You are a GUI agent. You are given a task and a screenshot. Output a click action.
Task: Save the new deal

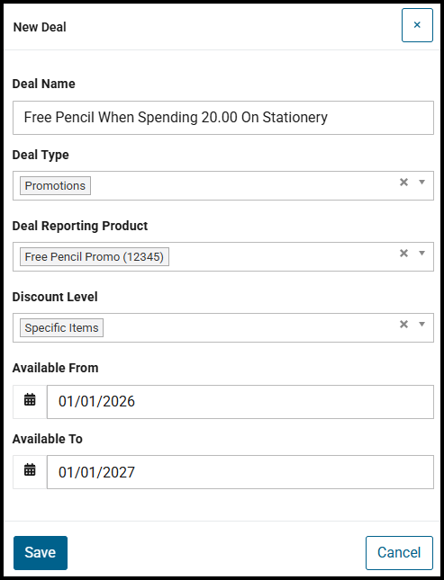41,553
